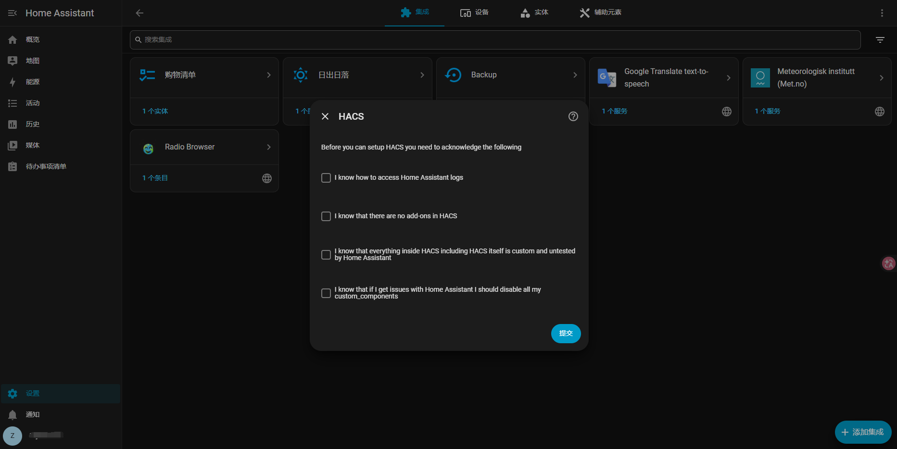The height and width of the screenshot is (449, 897).
Task: Open the user profile avatar Z
Action: click(13, 436)
